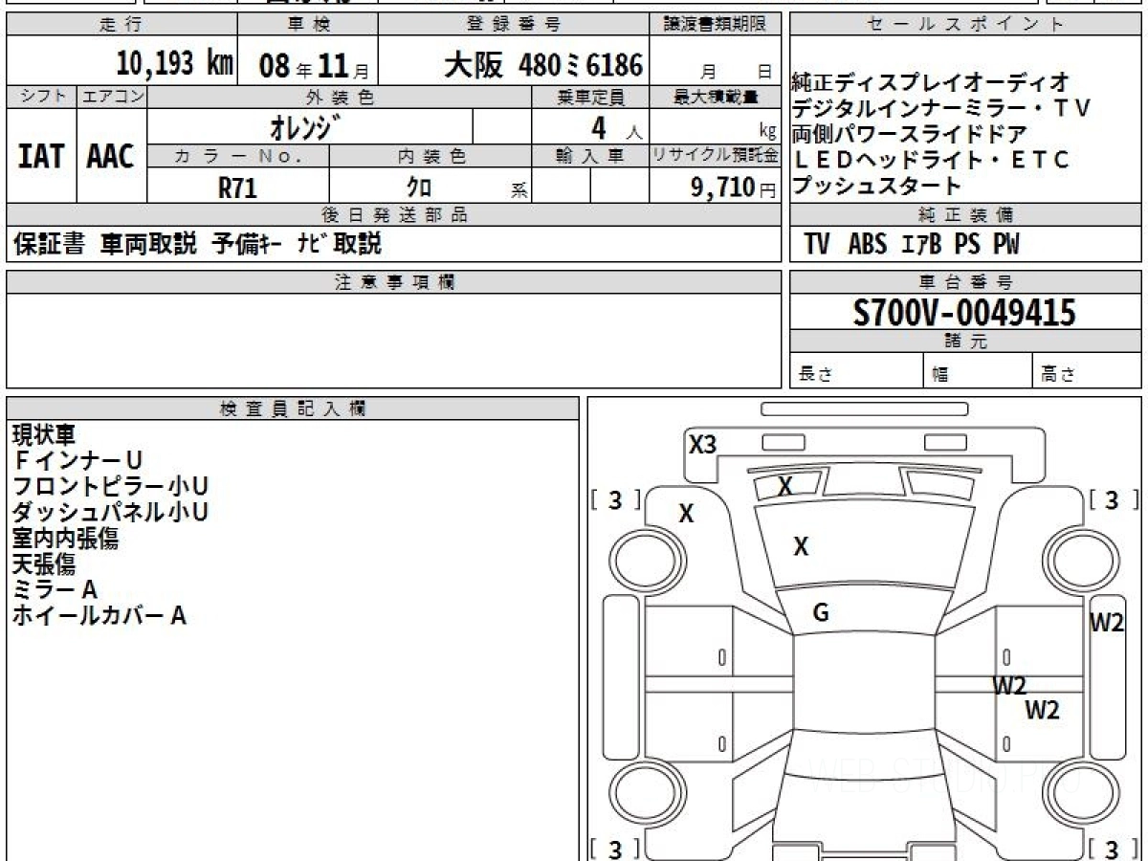Click the エアコン header cell

click(x=112, y=97)
